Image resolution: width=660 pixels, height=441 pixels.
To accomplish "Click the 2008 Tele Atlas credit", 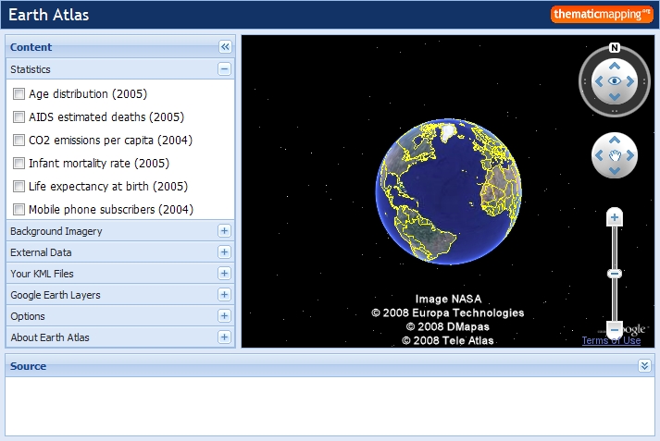I will point(448,340).
